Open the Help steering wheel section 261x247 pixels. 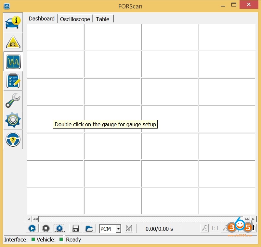coord(13,139)
